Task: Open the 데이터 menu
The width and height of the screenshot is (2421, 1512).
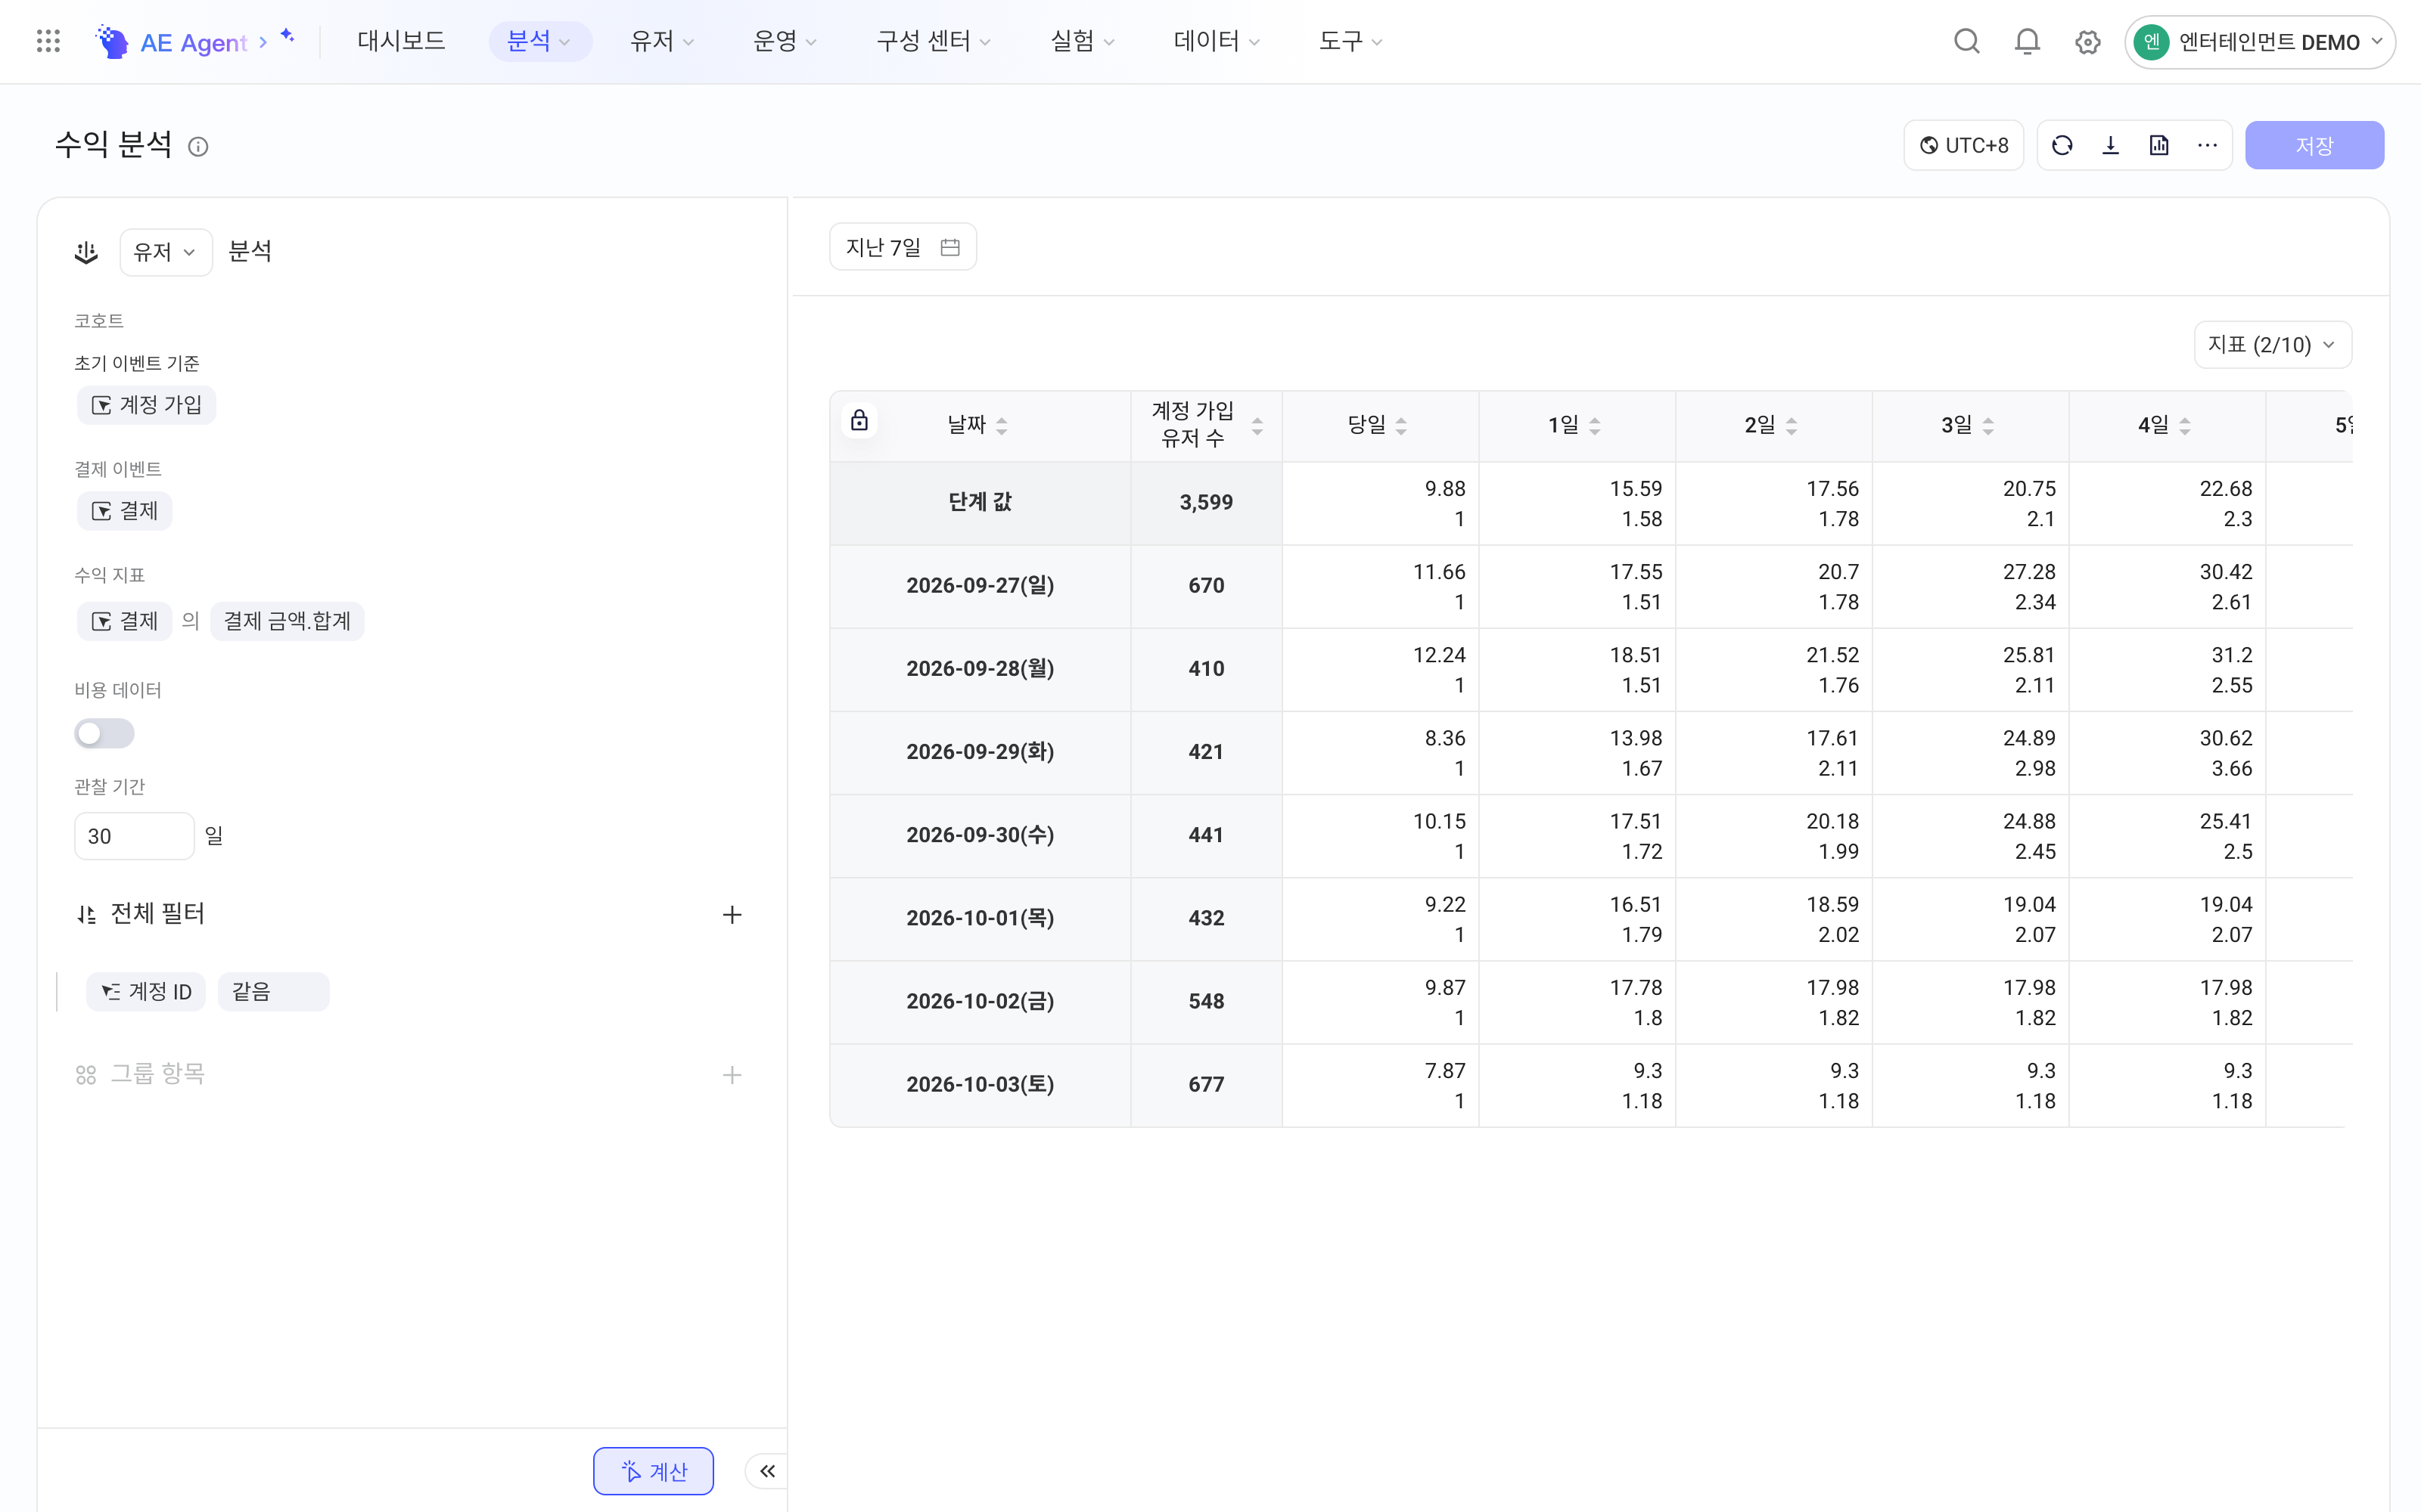Action: point(1216,41)
